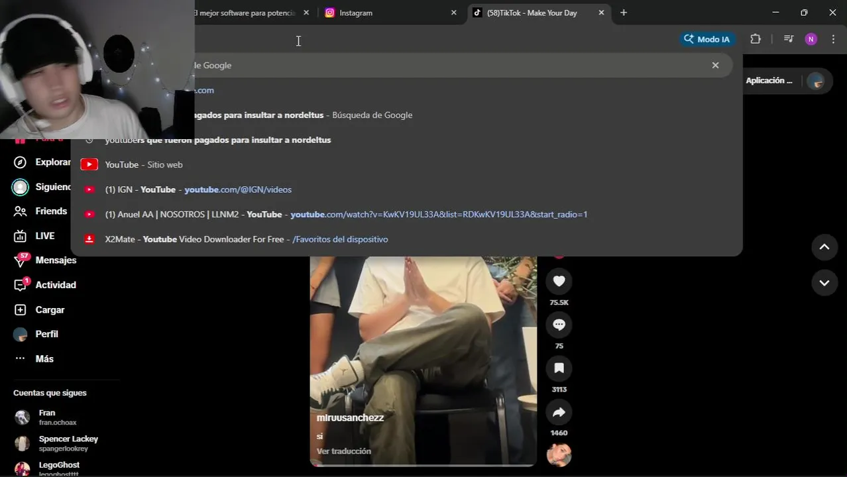The width and height of the screenshot is (847, 477).
Task: Open the Chrome extensions puzzle icon
Action: click(x=756, y=39)
